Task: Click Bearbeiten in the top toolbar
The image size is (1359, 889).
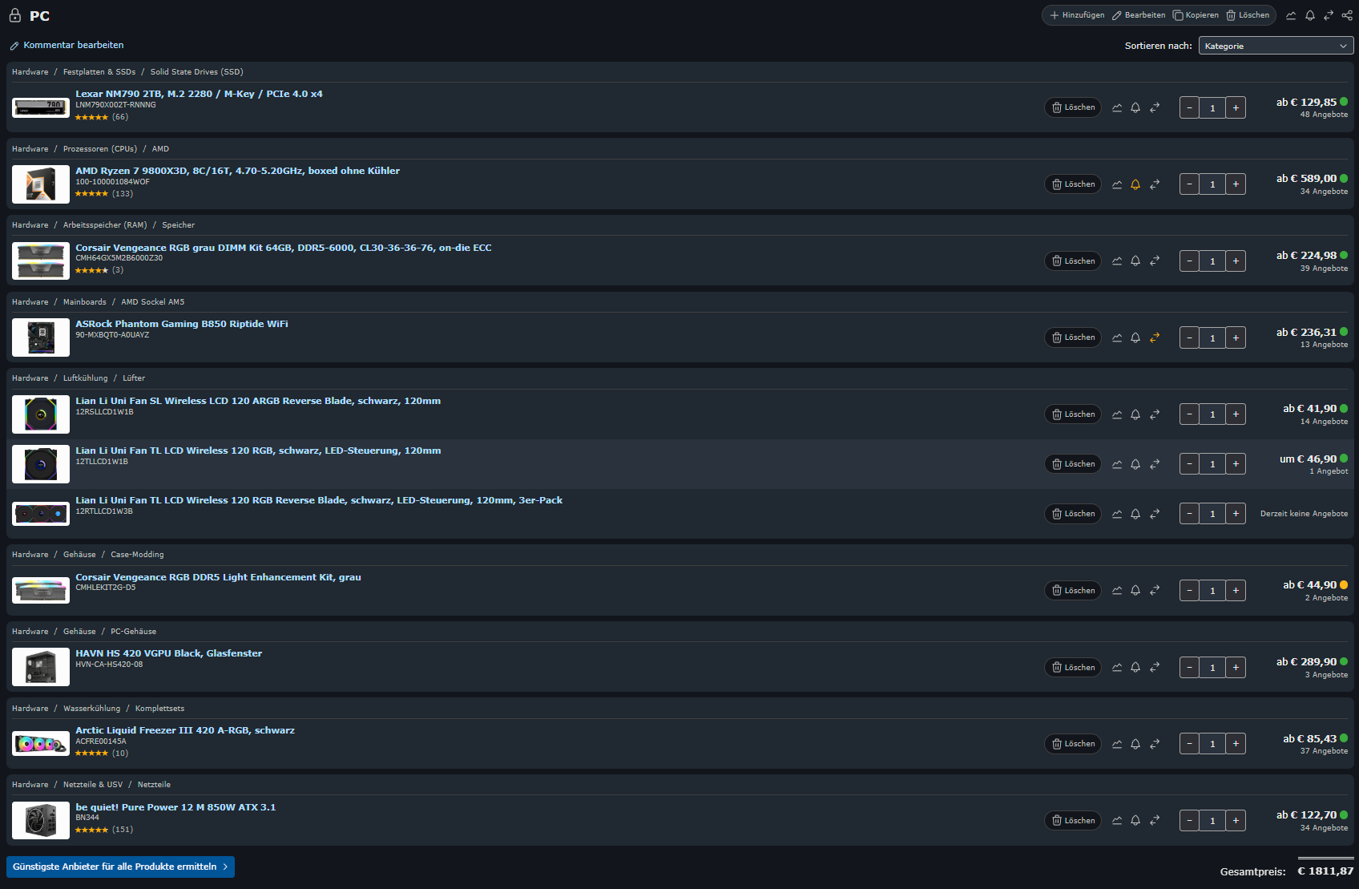Action: pos(1139,15)
